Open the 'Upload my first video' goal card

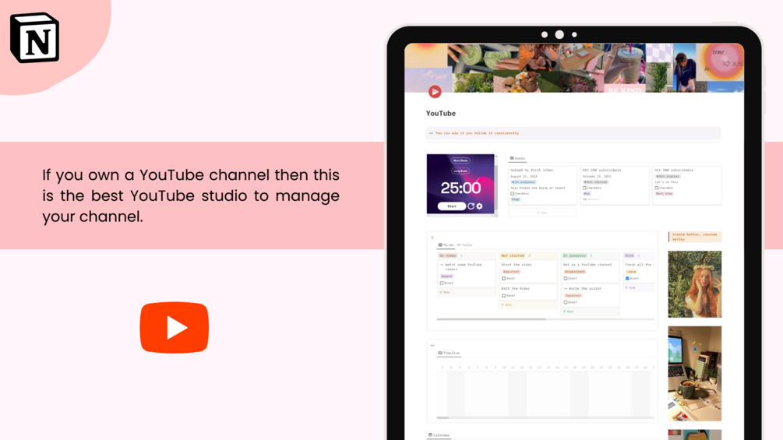pyautogui.click(x=542, y=185)
